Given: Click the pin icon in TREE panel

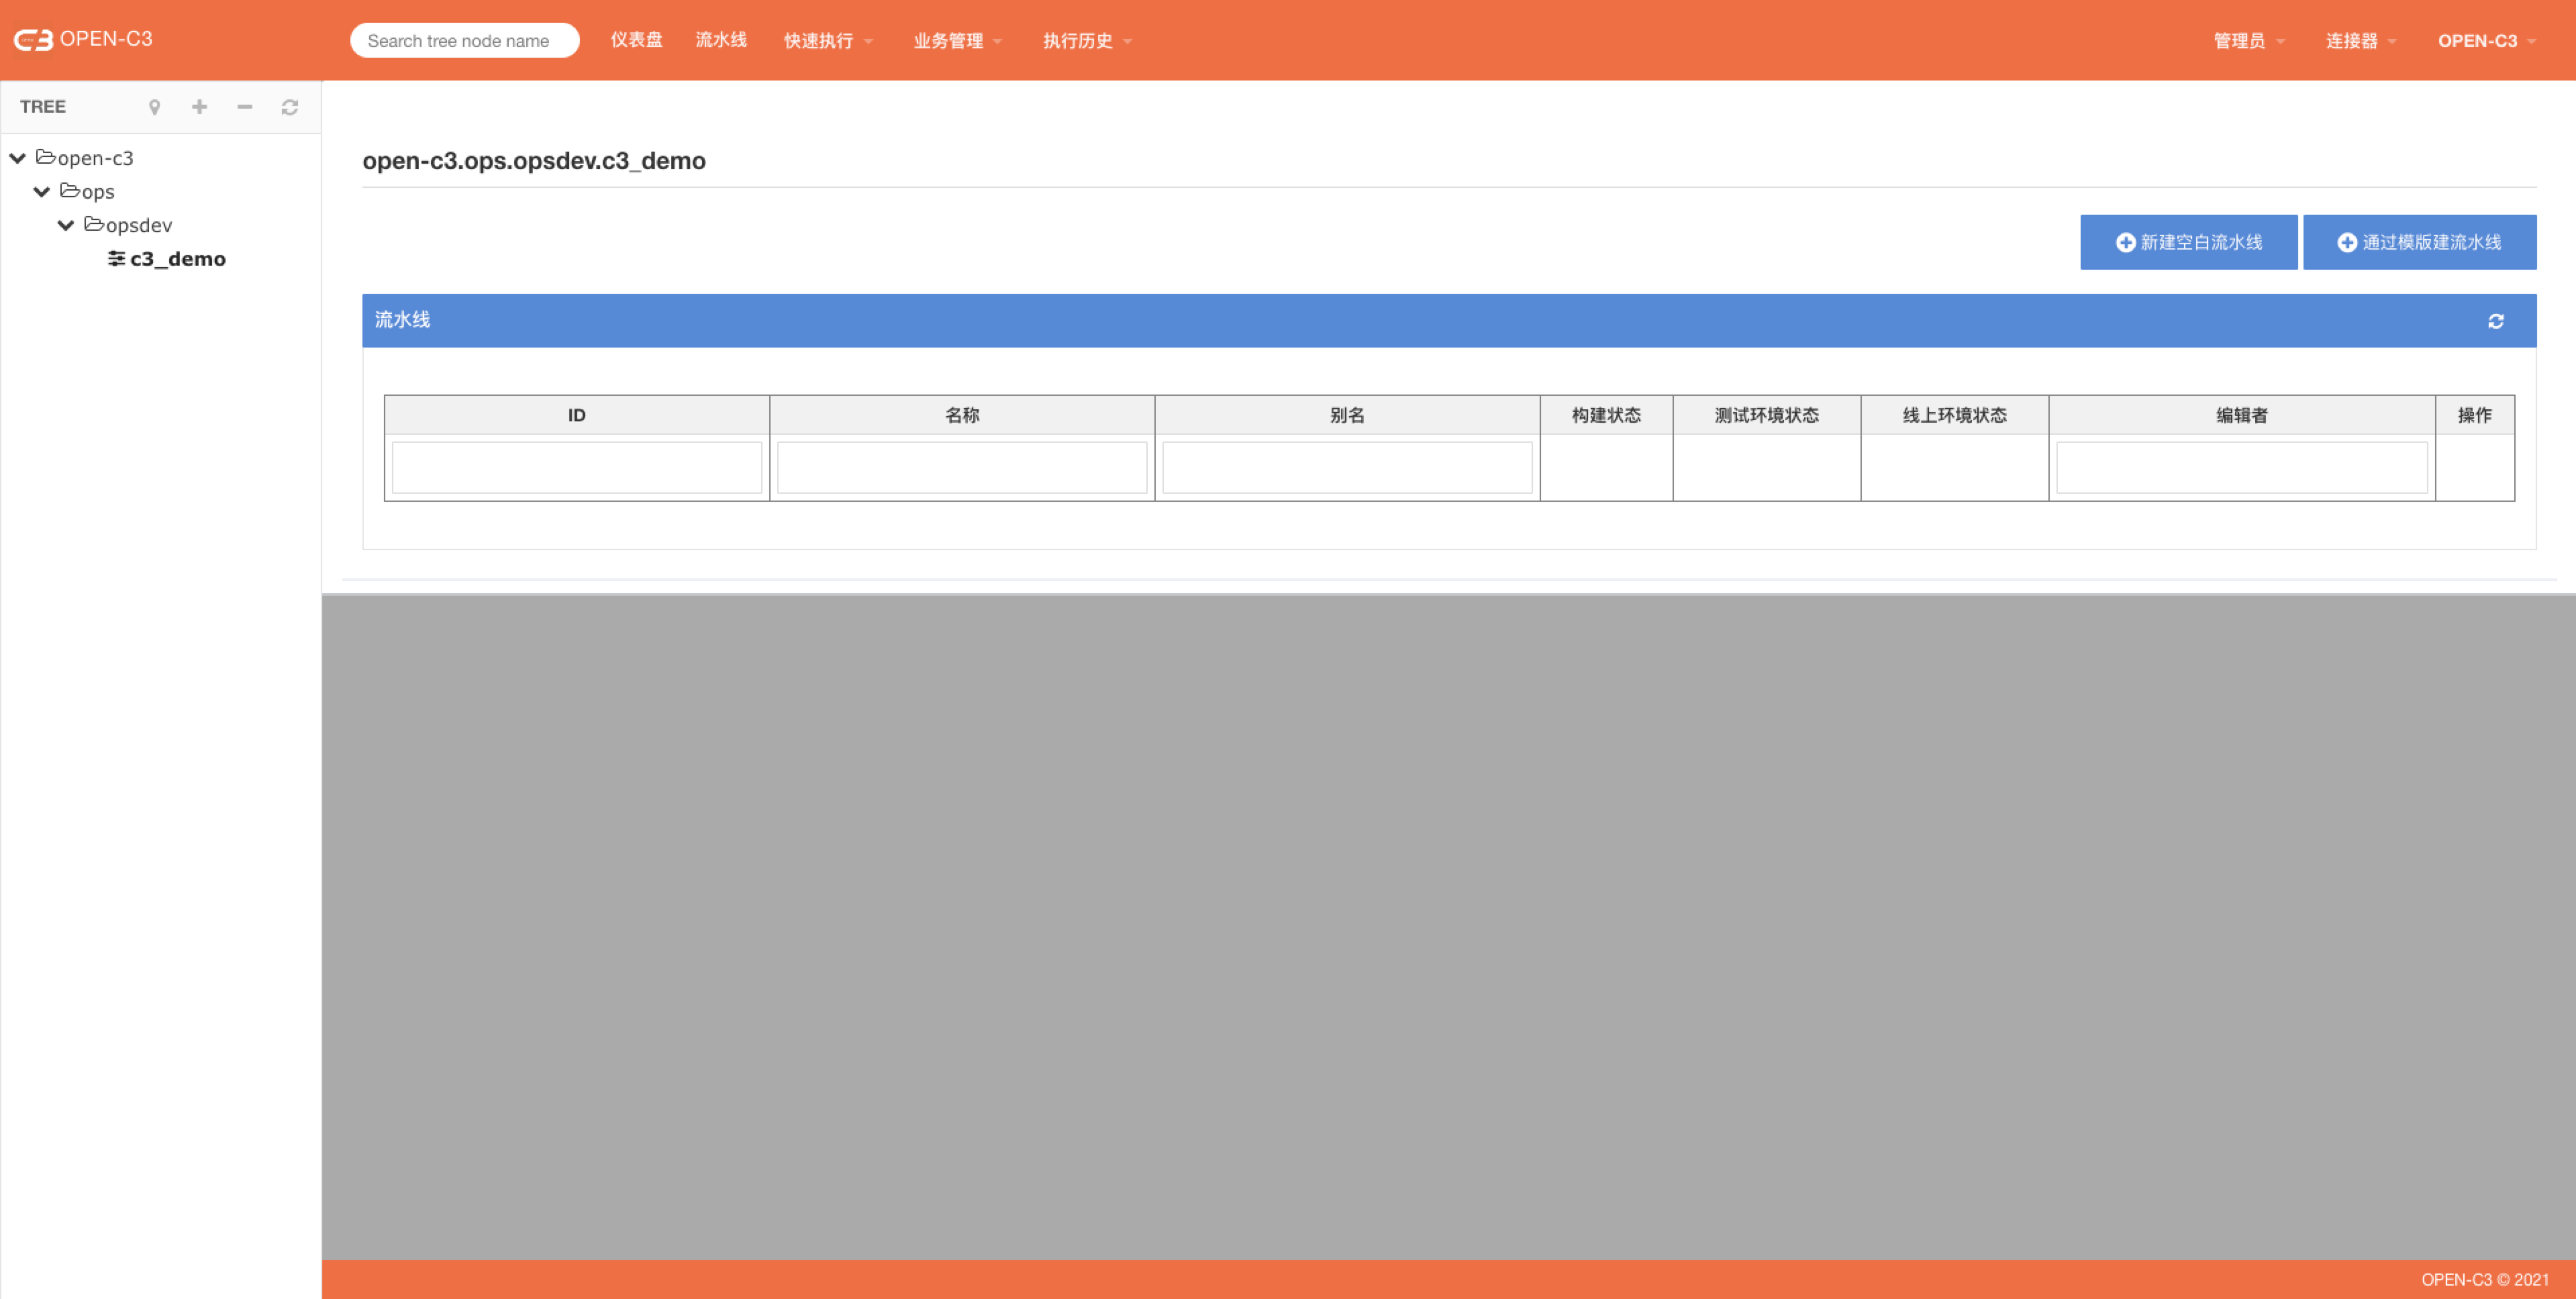Looking at the screenshot, I should coord(152,108).
